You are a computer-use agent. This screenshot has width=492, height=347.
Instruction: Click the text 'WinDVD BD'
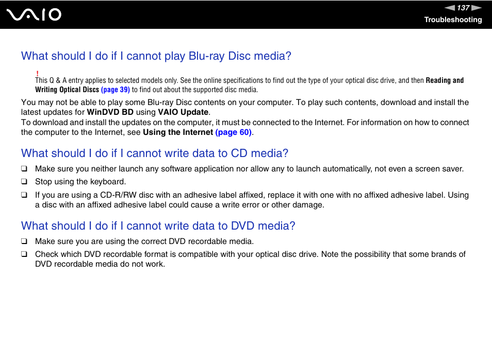point(110,112)
